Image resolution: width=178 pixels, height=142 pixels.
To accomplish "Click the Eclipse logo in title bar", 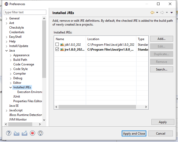I will 6,4.
